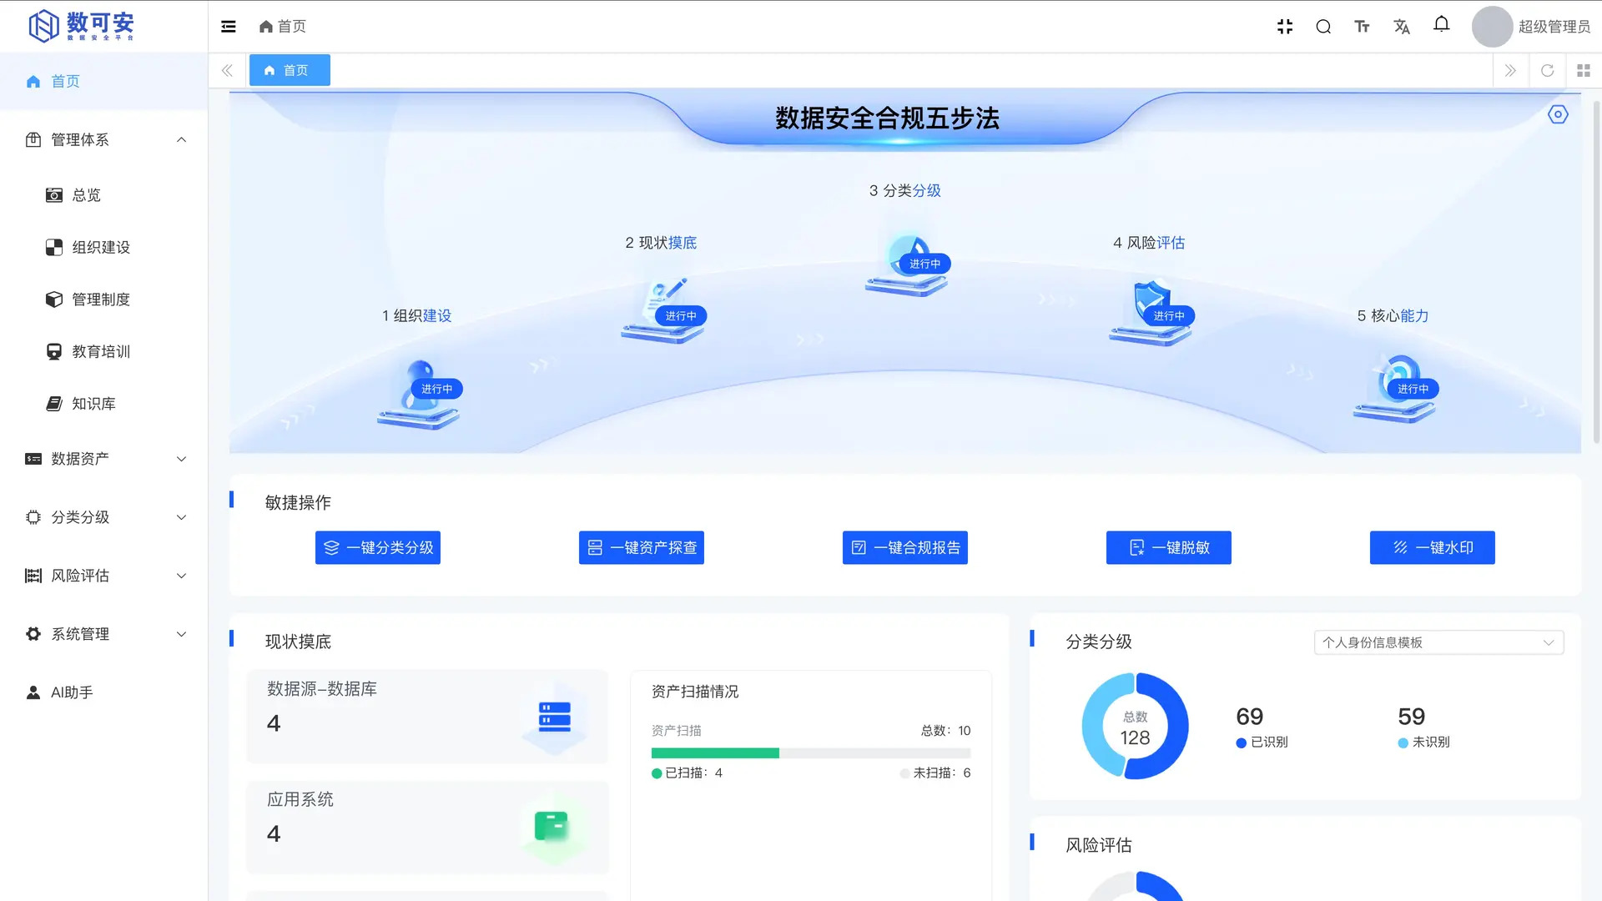The image size is (1602, 901).
Task: Click the page vertical scrollbar
Action: tap(1597, 271)
